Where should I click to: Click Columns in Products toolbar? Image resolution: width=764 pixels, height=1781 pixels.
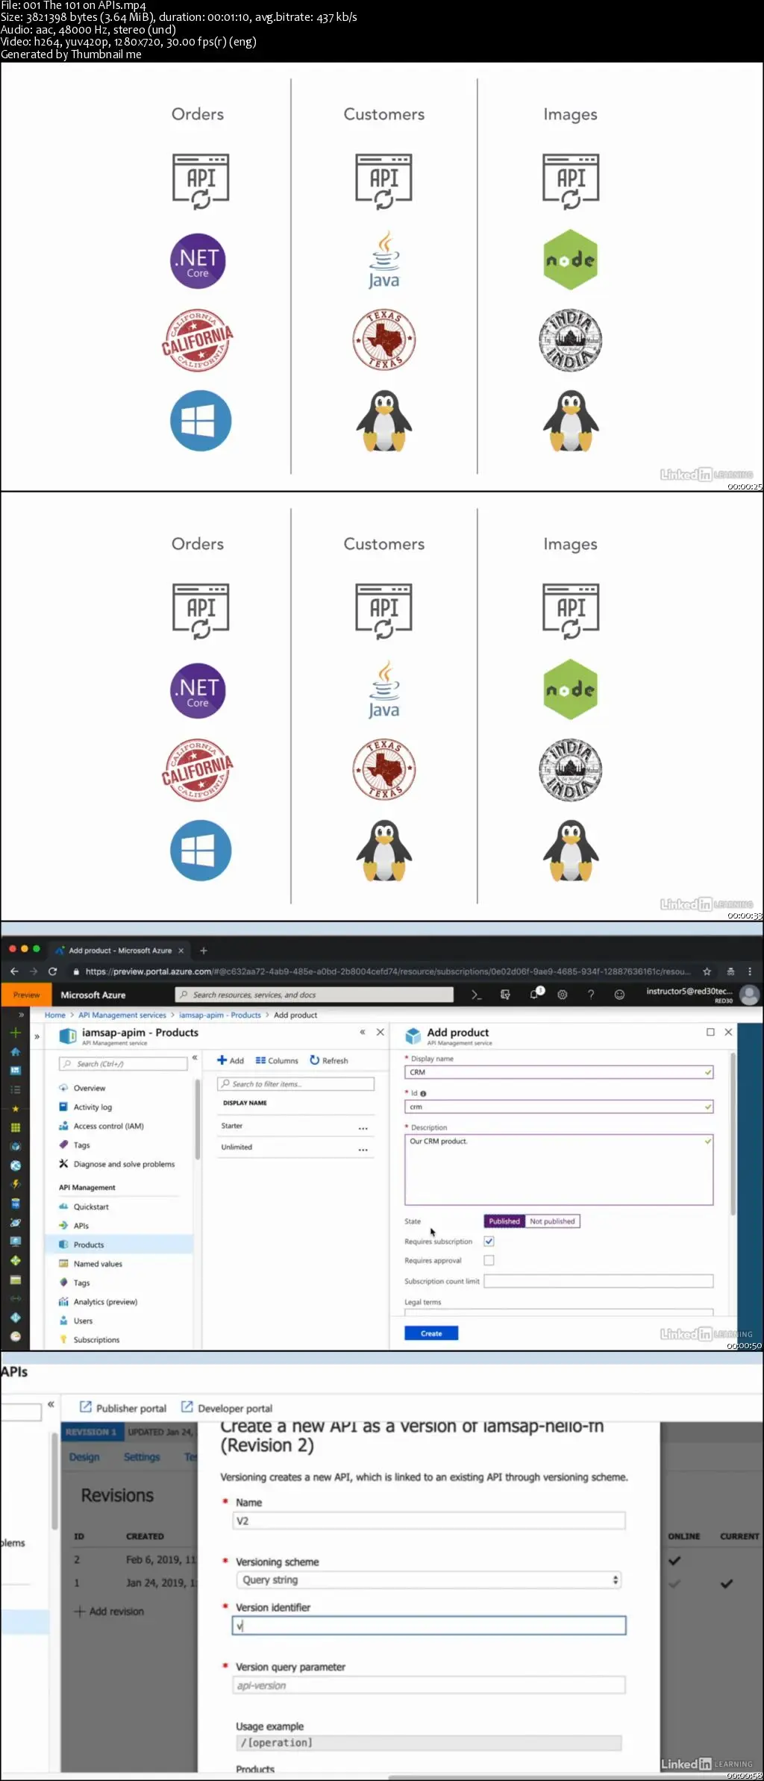coord(277,1060)
